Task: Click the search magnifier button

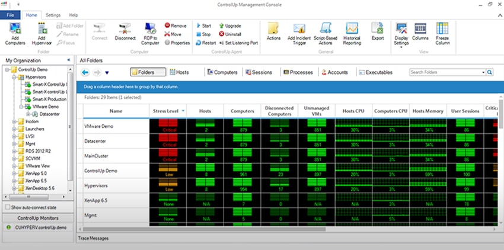Action: tap(490, 72)
